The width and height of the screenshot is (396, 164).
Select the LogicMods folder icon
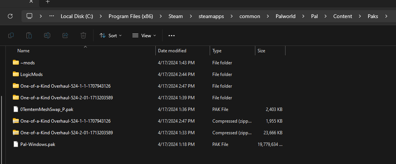pyautogui.click(x=16, y=74)
